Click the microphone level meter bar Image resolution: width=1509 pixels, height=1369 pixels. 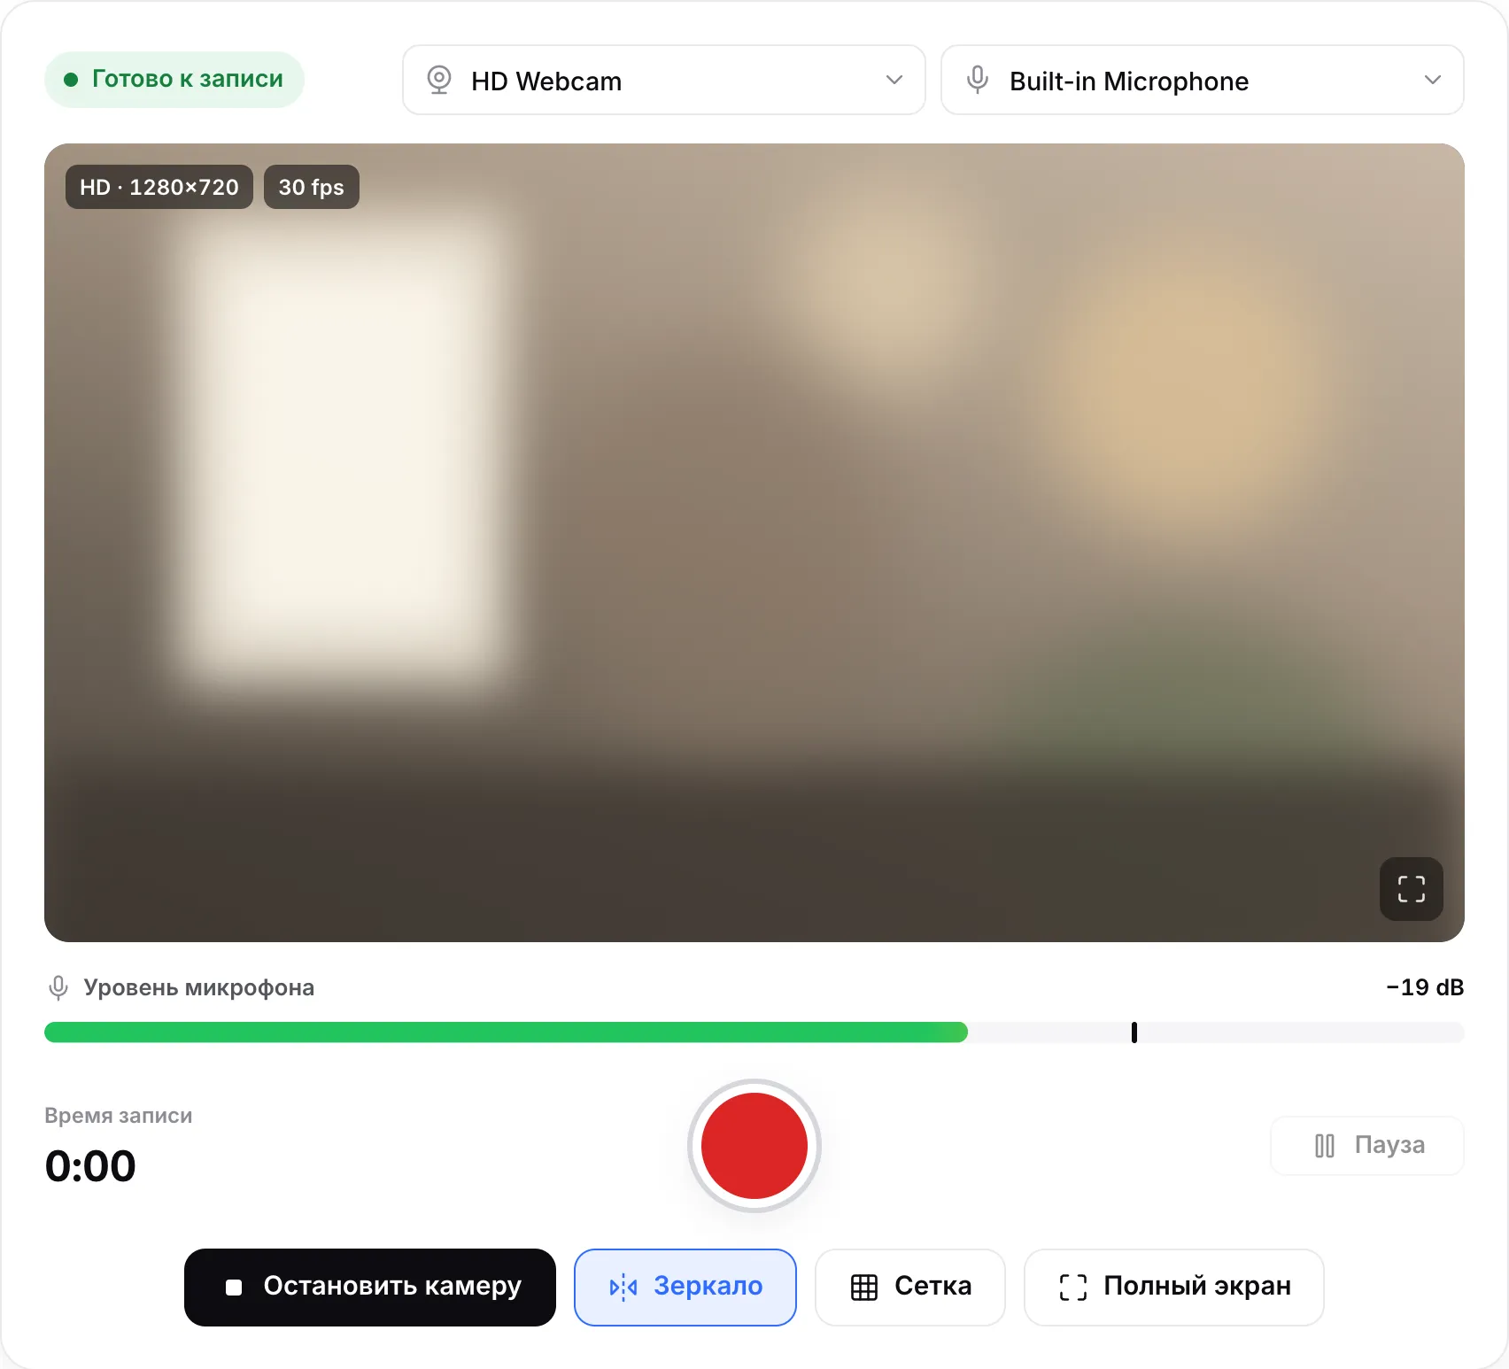pyautogui.click(x=754, y=1033)
